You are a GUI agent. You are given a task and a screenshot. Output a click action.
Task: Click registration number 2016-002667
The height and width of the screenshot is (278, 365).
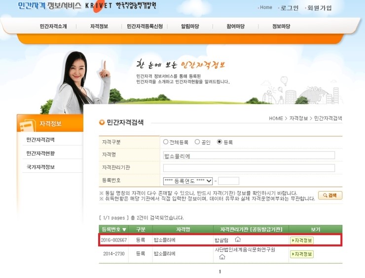(x=114, y=240)
